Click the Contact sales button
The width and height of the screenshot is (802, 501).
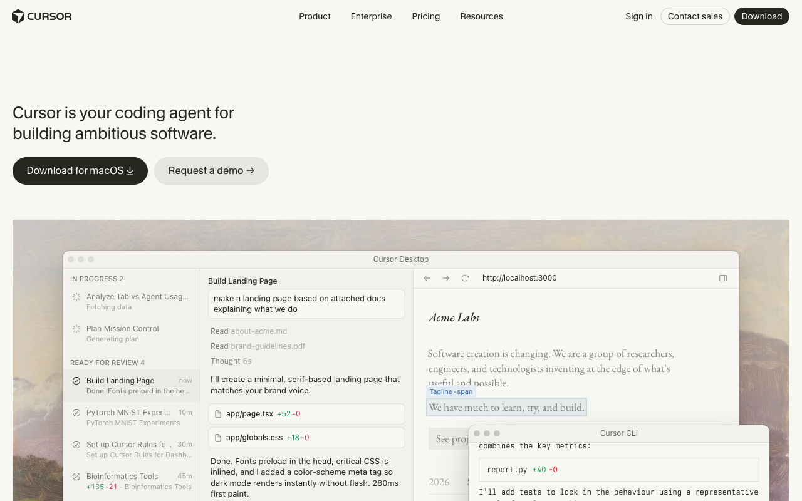point(695,16)
